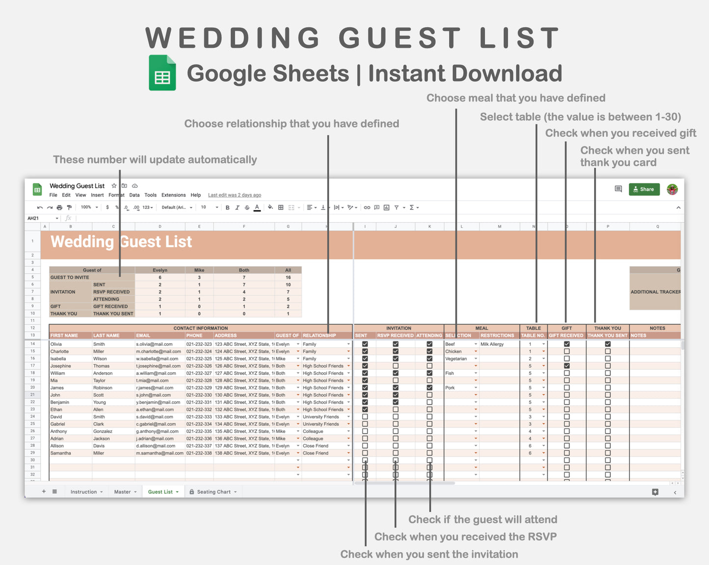Check the Sent checkbox for David Smith
The height and width of the screenshot is (565, 709).
365,416
